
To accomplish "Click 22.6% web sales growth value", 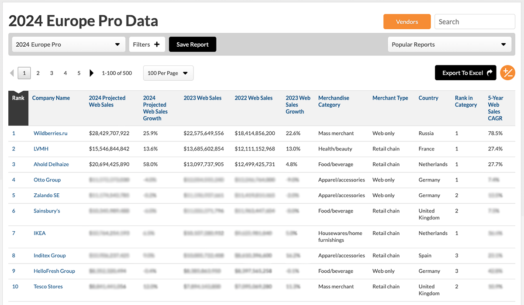I will click(x=293, y=134).
